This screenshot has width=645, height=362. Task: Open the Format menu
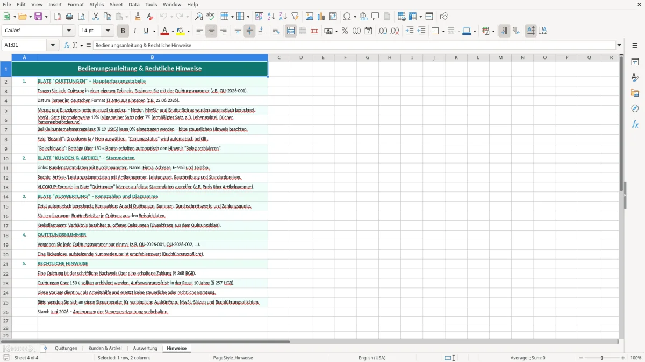(x=75, y=4)
